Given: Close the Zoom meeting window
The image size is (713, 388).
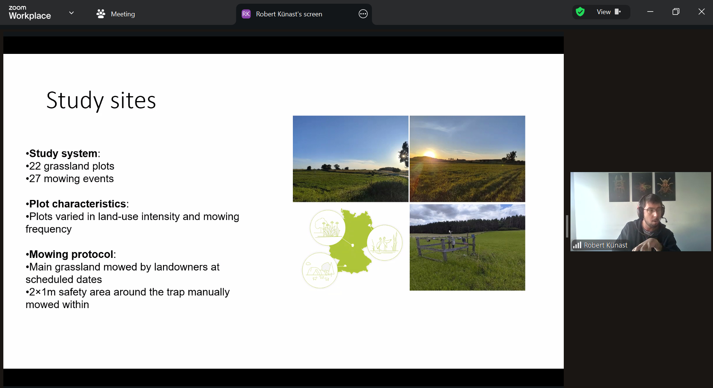Looking at the screenshot, I should coord(701,12).
